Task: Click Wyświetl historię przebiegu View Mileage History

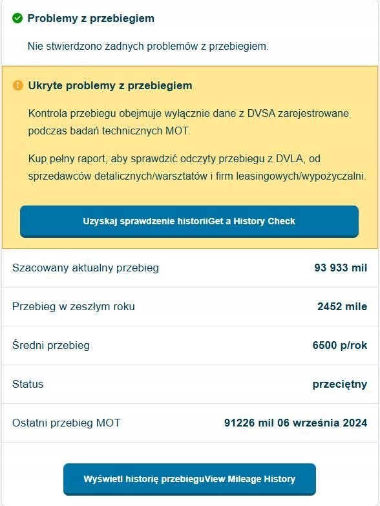Action: [x=190, y=480]
